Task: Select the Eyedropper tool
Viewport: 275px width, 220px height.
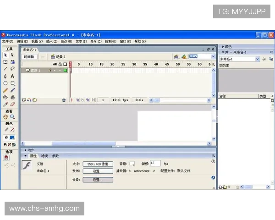Action: [5, 104]
